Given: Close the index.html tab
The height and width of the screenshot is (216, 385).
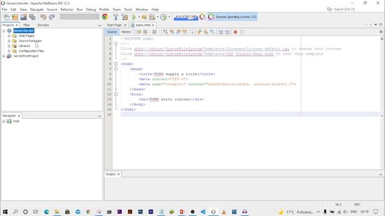Looking at the screenshot, I should tap(153, 25).
